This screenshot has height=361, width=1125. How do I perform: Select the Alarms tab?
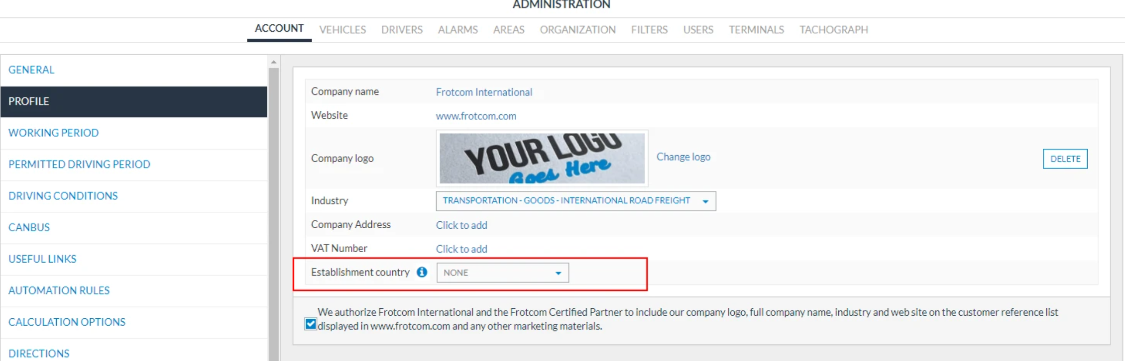(x=457, y=30)
